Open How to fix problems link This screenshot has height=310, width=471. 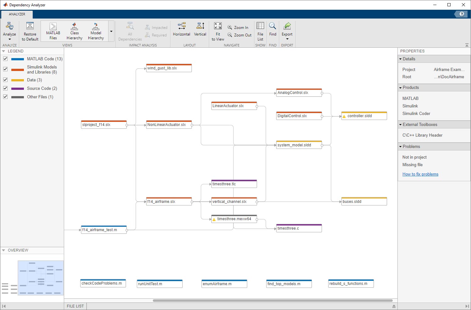(420, 174)
